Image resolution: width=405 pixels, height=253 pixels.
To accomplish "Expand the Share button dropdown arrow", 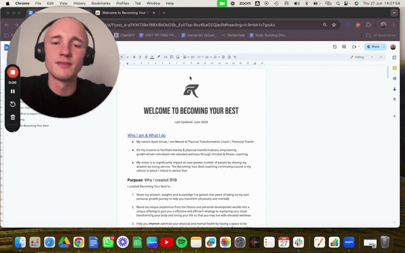I will (x=384, y=47).
